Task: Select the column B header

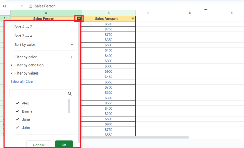Action: click(109, 13)
